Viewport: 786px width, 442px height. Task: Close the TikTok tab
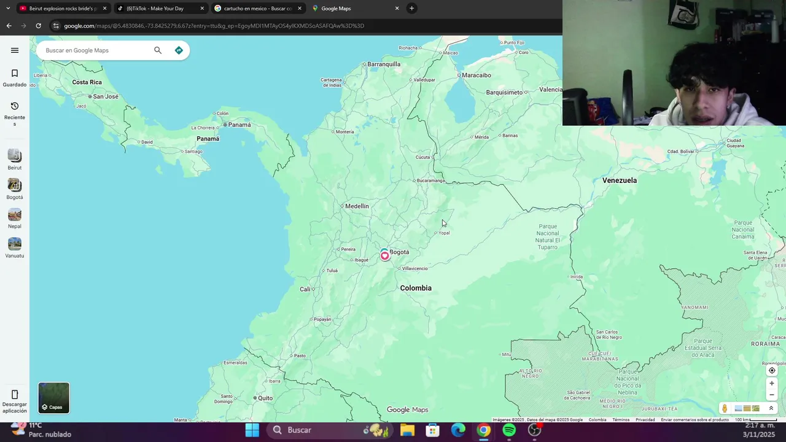[x=202, y=9]
